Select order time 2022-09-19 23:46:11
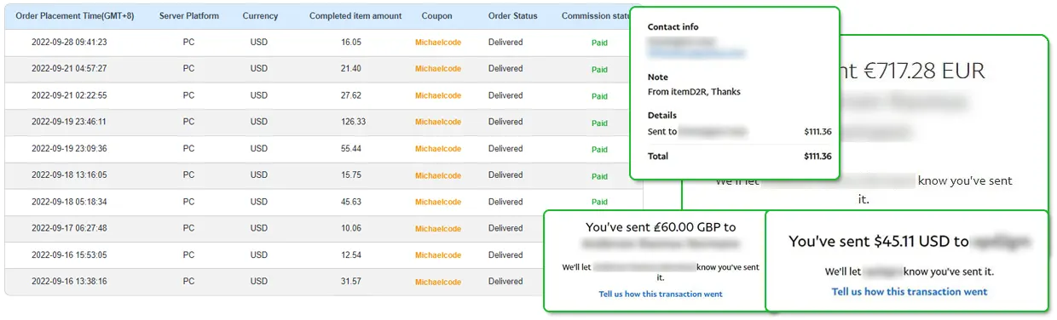1057x320 pixels. (69, 122)
